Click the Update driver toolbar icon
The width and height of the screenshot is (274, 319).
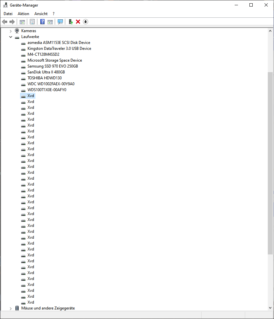70,22
